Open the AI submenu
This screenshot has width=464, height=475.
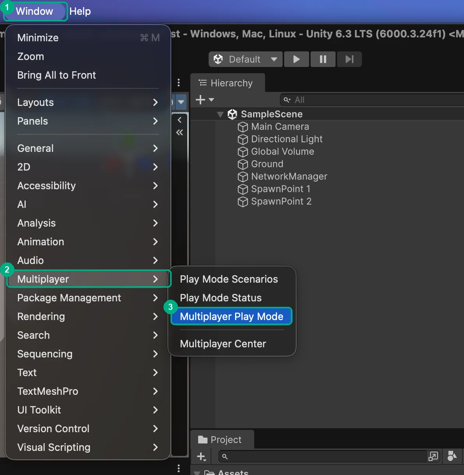[x=88, y=204]
